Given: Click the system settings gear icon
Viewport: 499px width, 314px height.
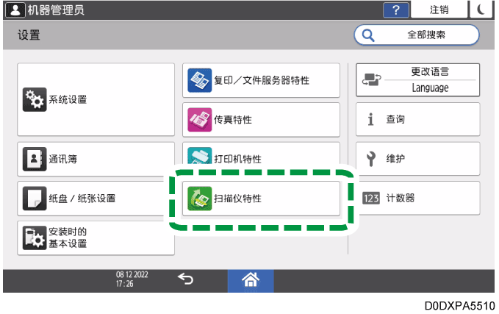Looking at the screenshot, I should [35, 100].
